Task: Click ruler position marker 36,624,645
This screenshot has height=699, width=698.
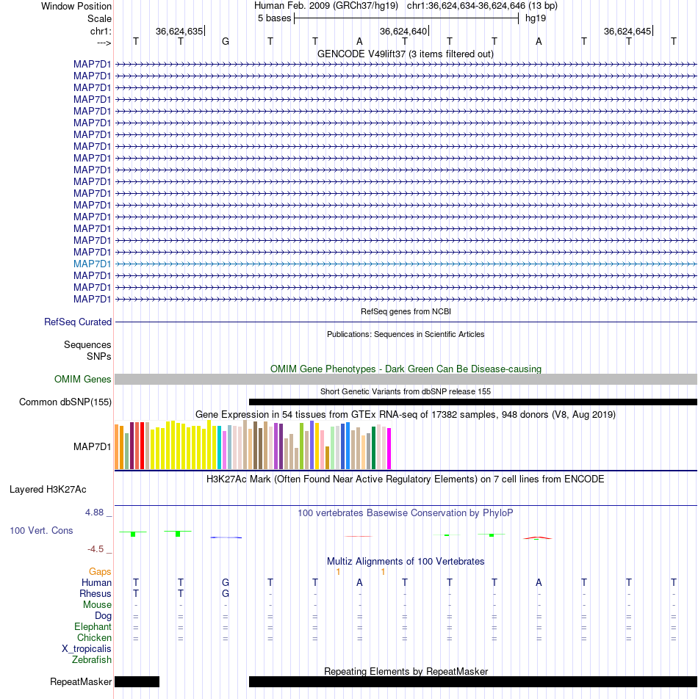Action: point(627,31)
